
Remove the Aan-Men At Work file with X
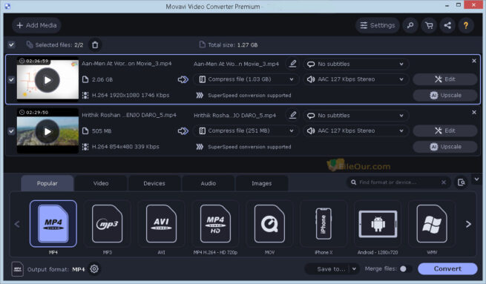[474, 61]
